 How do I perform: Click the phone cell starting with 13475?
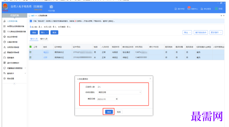(x=141, y=52)
